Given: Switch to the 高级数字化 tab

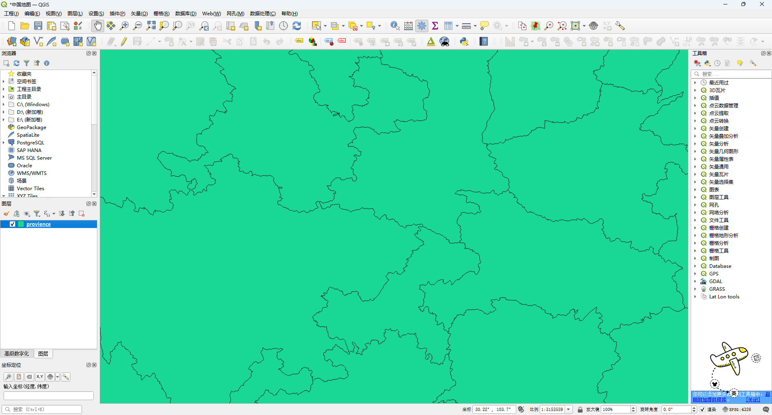Looking at the screenshot, I should (16, 353).
